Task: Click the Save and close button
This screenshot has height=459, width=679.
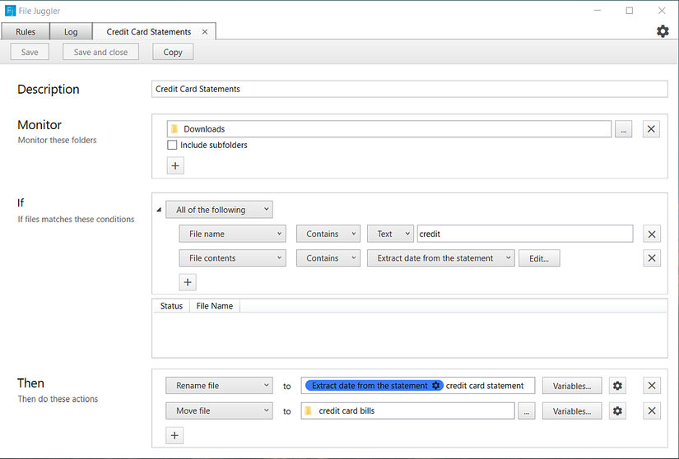Action: click(x=100, y=52)
